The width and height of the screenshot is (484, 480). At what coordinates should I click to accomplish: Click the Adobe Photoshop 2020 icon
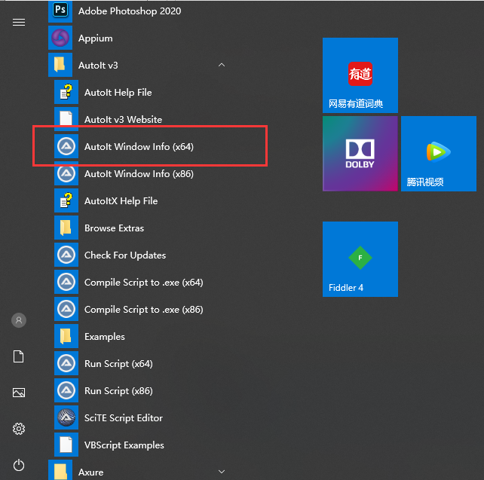pyautogui.click(x=60, y=11)
